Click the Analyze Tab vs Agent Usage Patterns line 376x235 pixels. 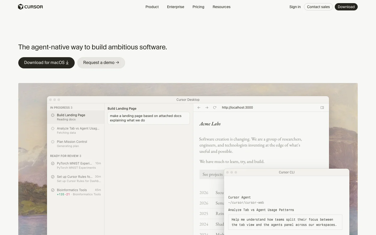pyautogui.click(x=261, y=210)
